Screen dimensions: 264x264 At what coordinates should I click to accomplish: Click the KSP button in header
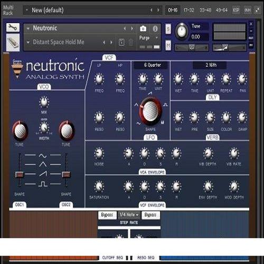click(236, 10)
